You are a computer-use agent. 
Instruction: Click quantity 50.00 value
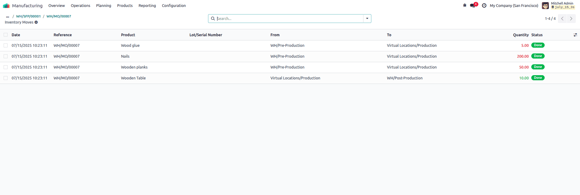tap(524, 67)
